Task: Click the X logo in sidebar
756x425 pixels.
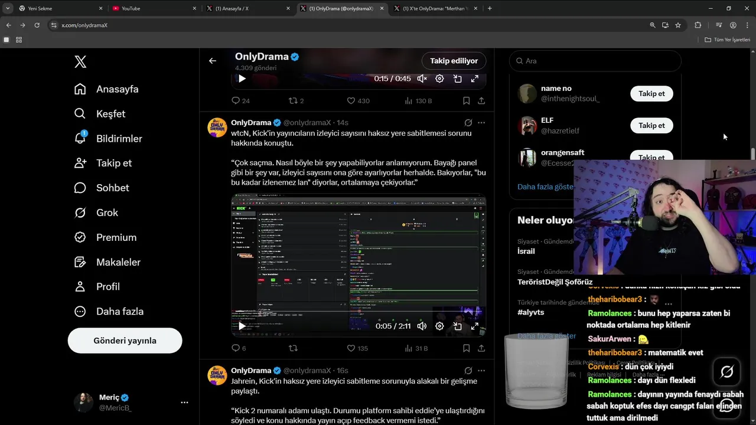Action: [80, 61]
